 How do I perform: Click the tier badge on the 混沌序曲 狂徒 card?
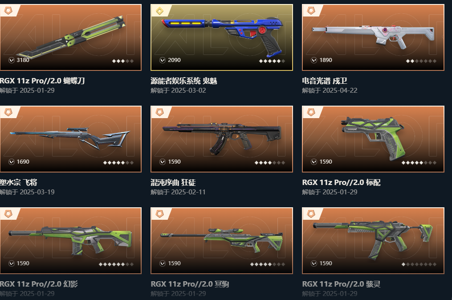160,112
